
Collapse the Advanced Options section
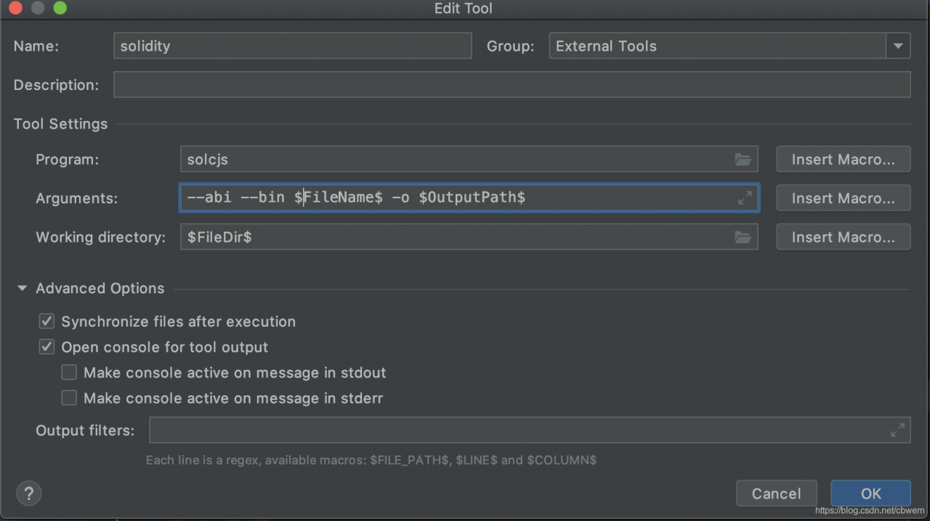(x=23, y=289)
